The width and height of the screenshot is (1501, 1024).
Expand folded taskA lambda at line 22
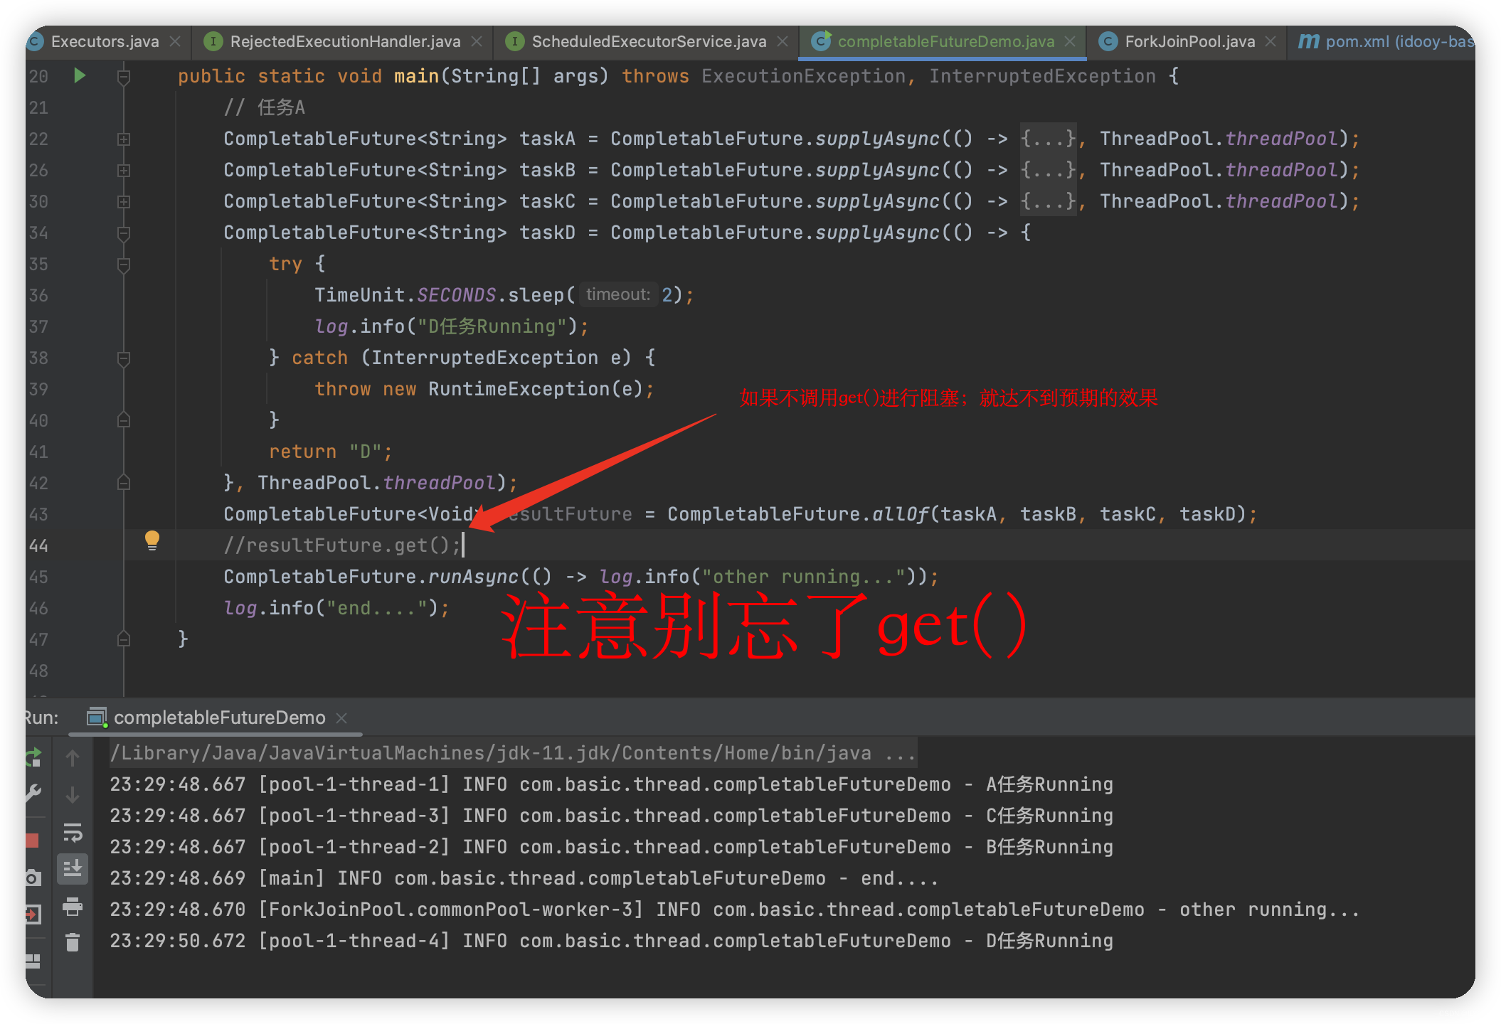124,139
